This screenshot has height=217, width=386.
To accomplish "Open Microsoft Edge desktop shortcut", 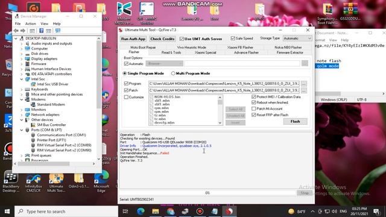I will (101, 181).
